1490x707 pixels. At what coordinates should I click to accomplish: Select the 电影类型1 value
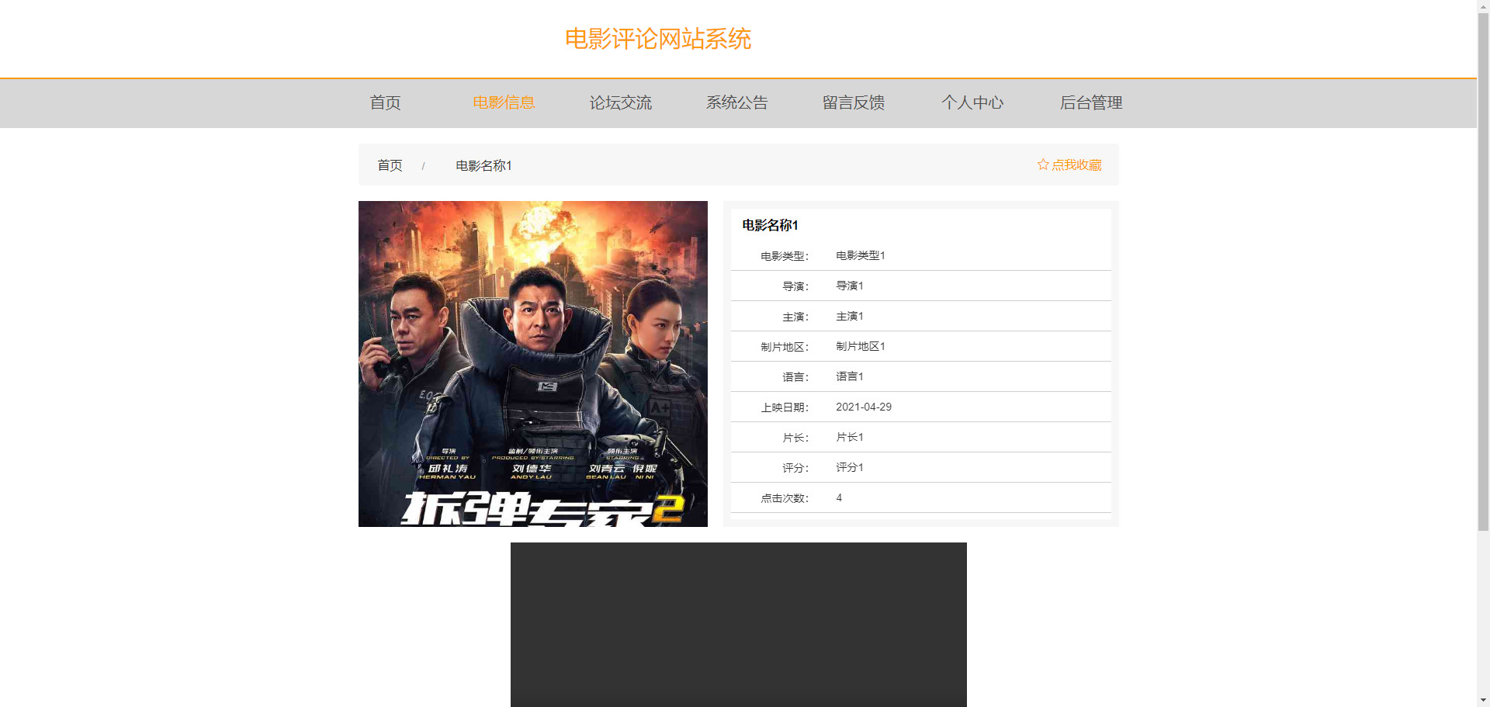pyautogui.click(x=860, y=255)
